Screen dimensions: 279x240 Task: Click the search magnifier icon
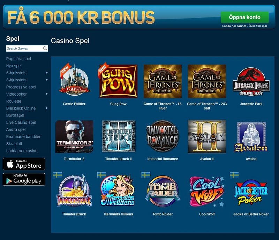[45, 48]
